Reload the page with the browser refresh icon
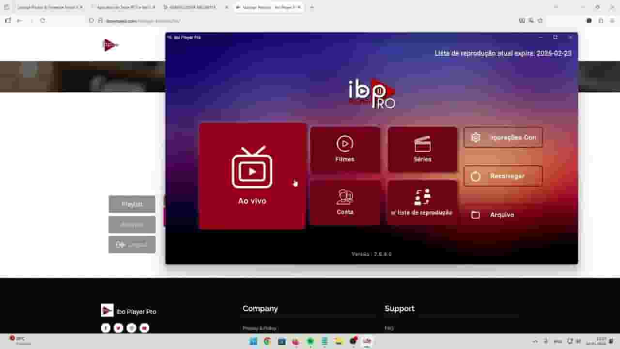620x349 pixels. pos(43,21)
